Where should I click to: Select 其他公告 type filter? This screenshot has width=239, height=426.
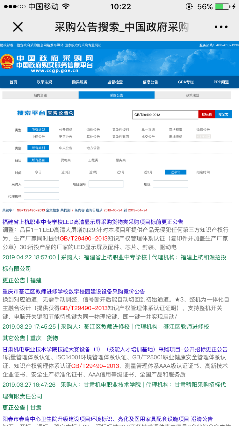pos(93,137)
